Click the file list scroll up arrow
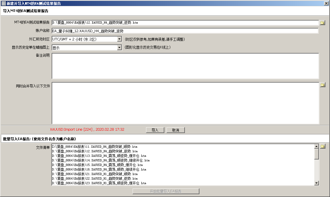This screenshot has width=330, height=197. click(316, 146)
